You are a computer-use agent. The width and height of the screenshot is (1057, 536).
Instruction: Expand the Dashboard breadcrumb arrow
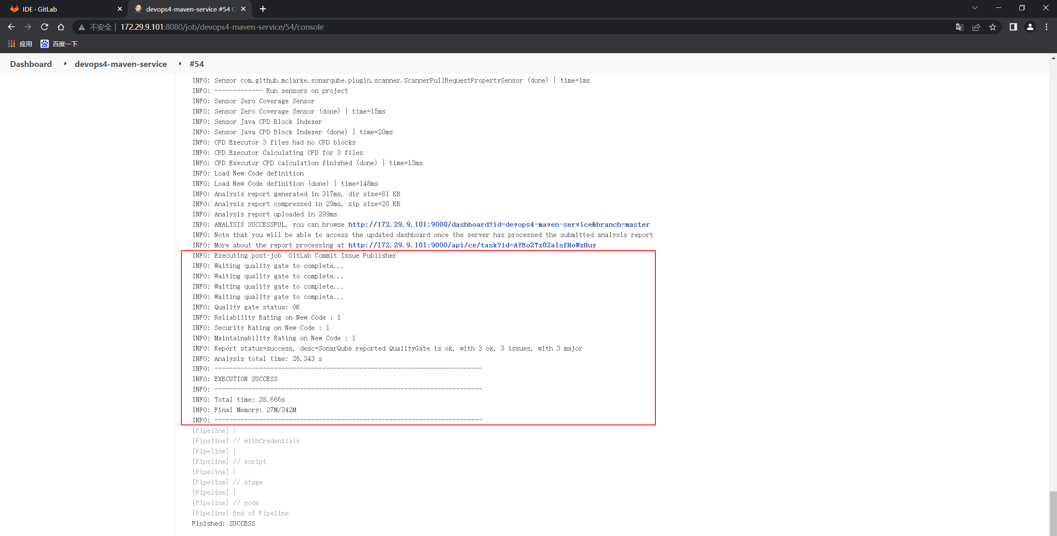[x=65, y=64]
